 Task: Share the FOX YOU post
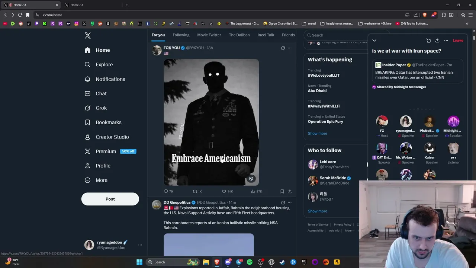click(x=290, y=191)
